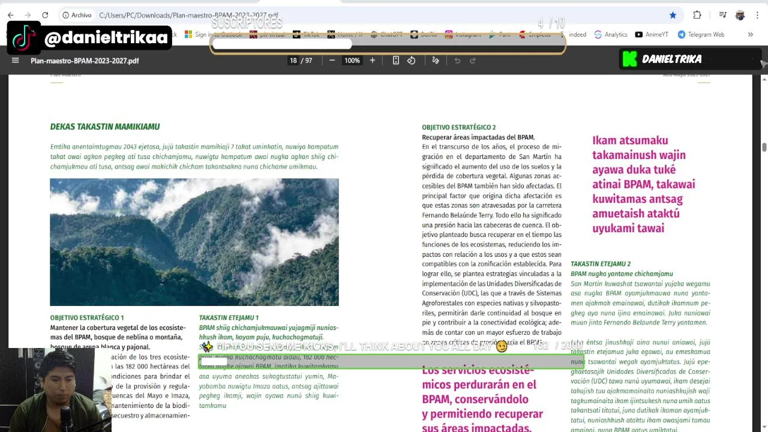This screenshot has width=768, height=432.
Task: Select the draw annotation tool
Action: [x=436, y=61]
